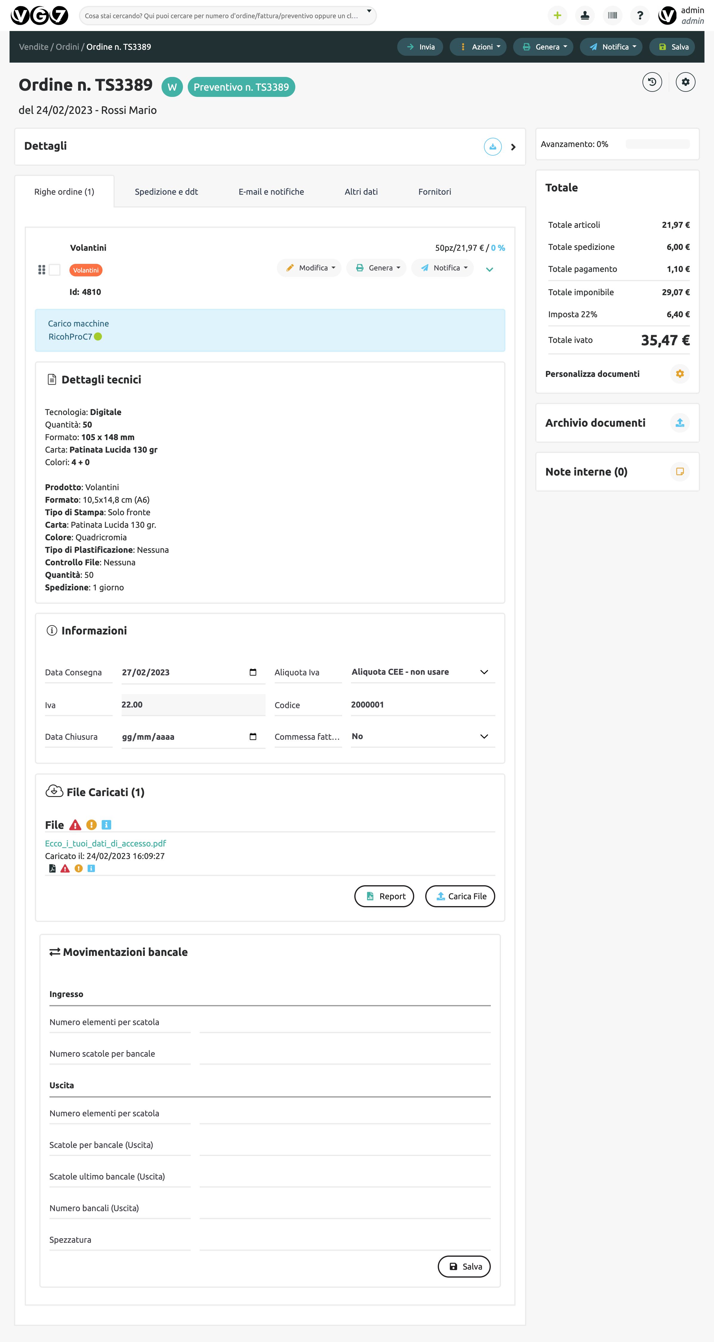The height and width of the screenshot is (1342, 714).
Task: Click Personalizza documenti gear icon
Action: [679, 374]
